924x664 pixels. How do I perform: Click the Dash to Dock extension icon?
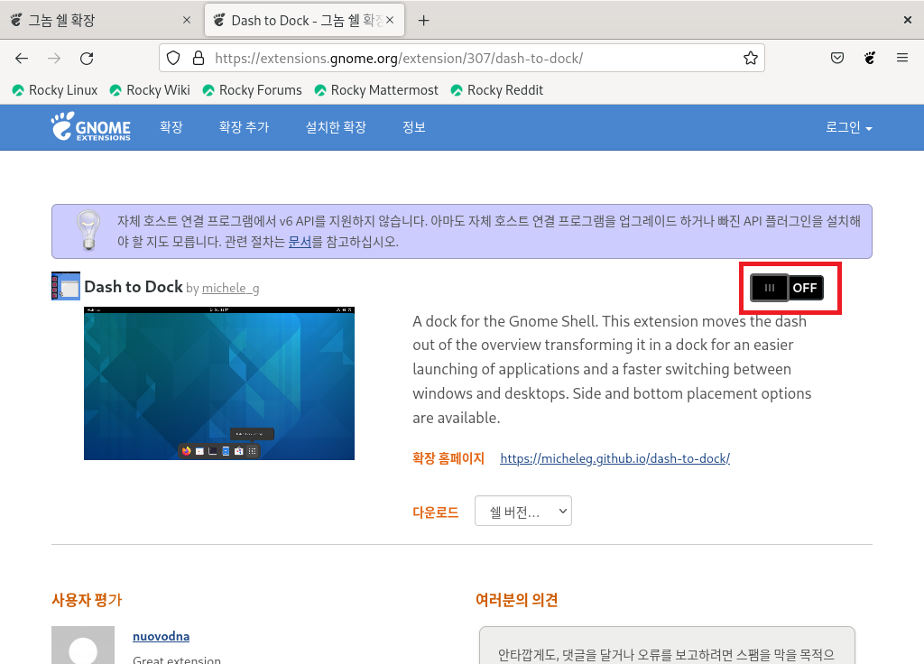coord(66,286)
